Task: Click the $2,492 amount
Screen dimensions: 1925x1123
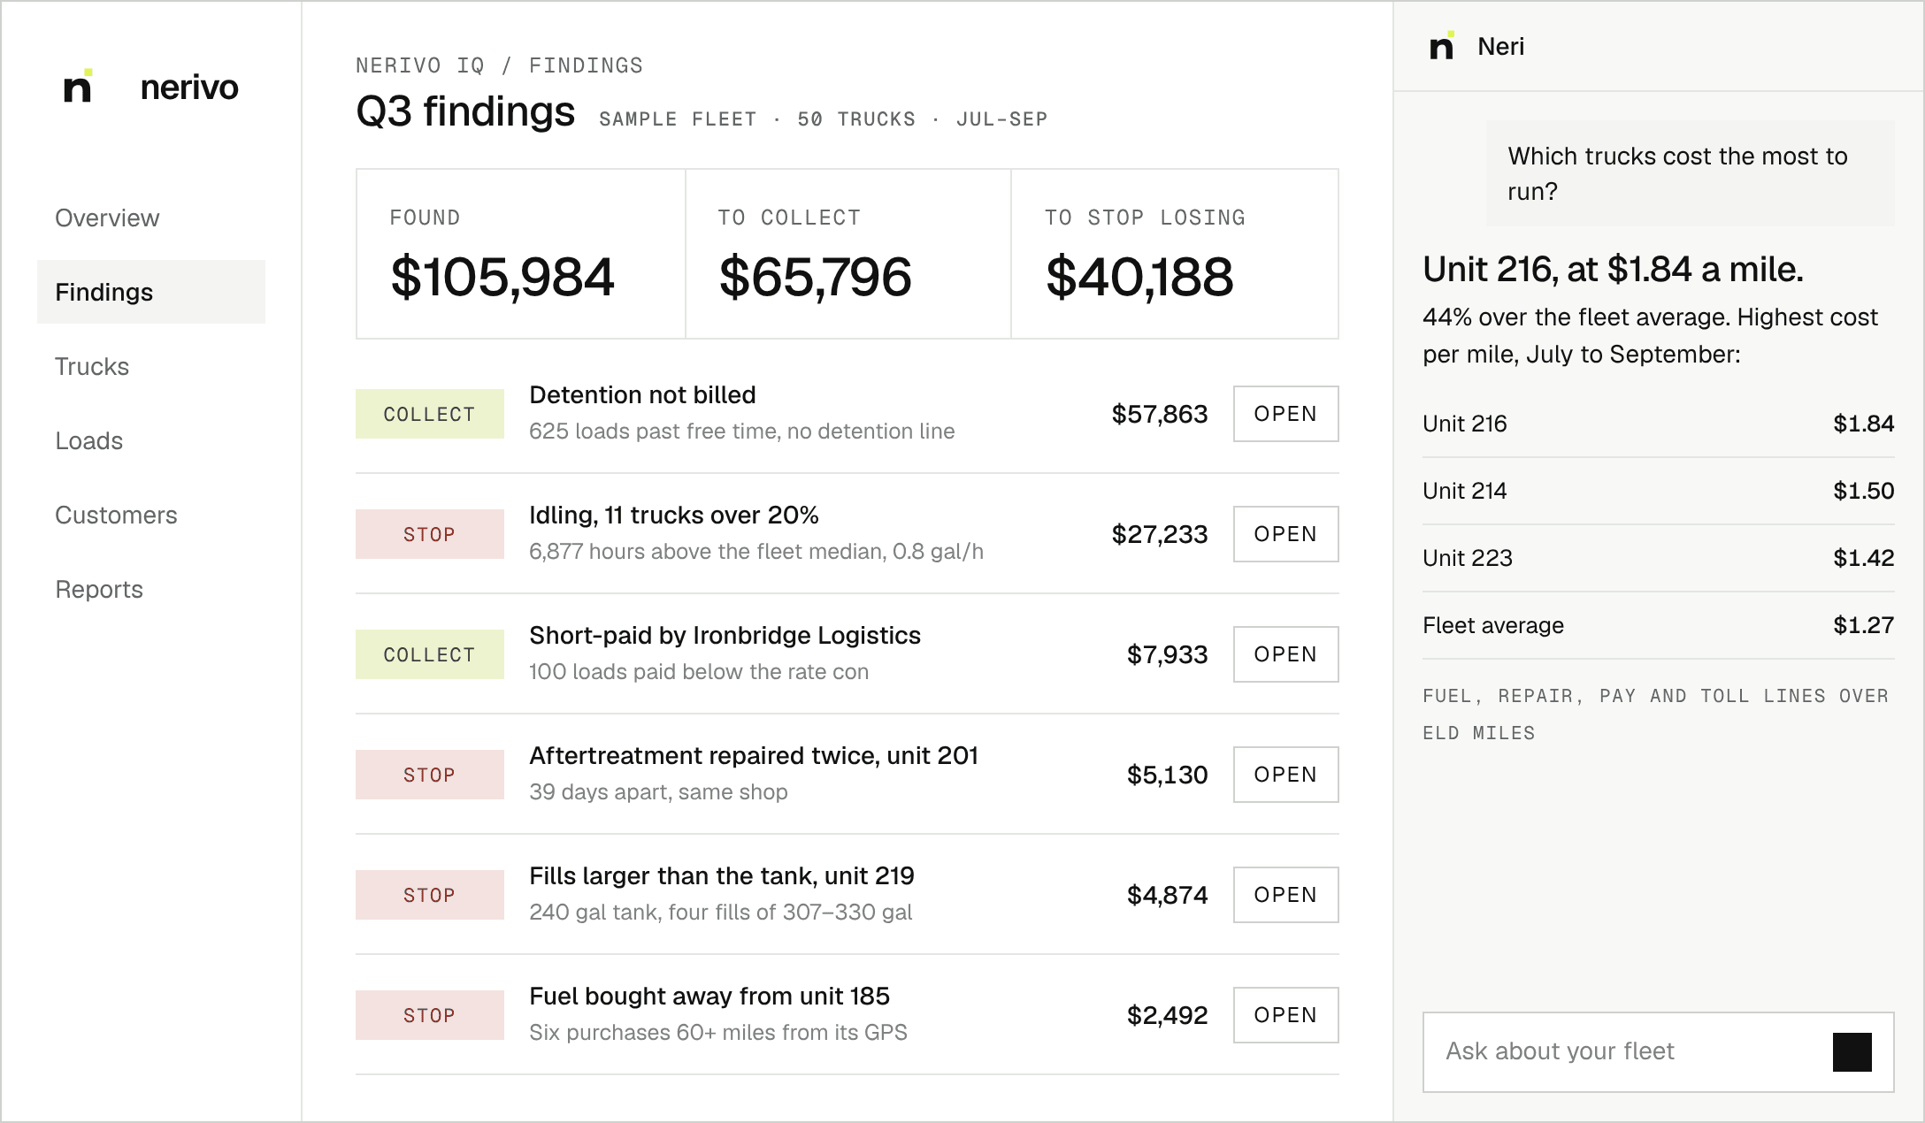Action: click(x=1167, y=1015)
